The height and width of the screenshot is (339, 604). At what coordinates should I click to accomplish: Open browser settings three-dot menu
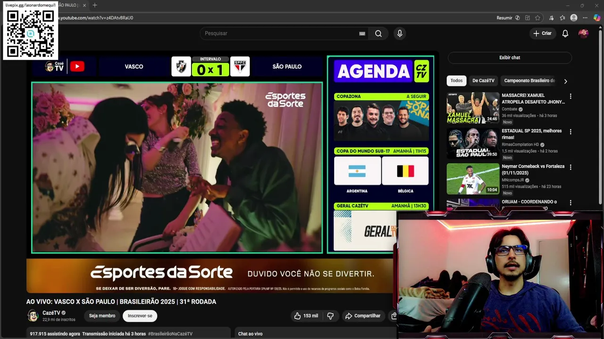pos(585,18)
